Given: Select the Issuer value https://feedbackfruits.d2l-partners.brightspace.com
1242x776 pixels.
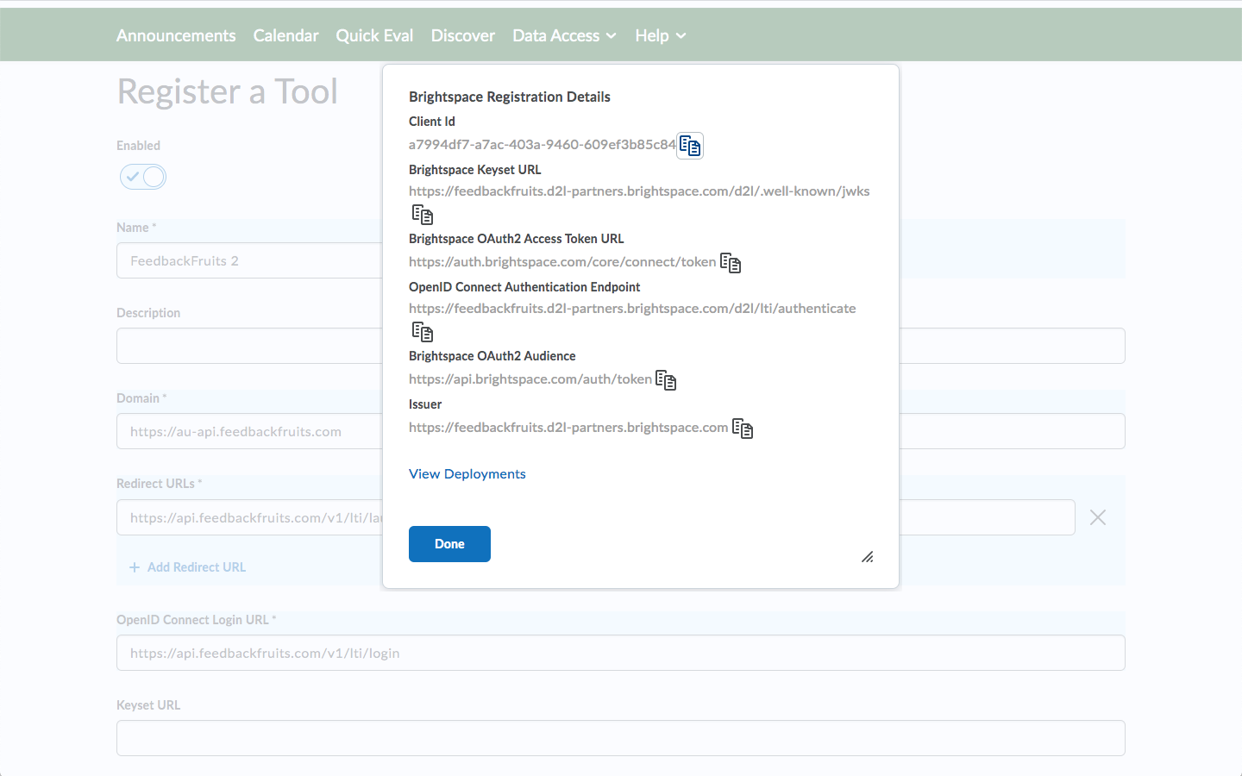Looking at the screenshot, I should 568,428.
